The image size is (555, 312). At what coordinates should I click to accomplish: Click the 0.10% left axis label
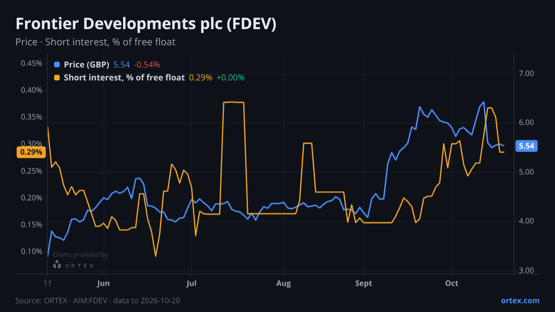(x=31, y=251)
